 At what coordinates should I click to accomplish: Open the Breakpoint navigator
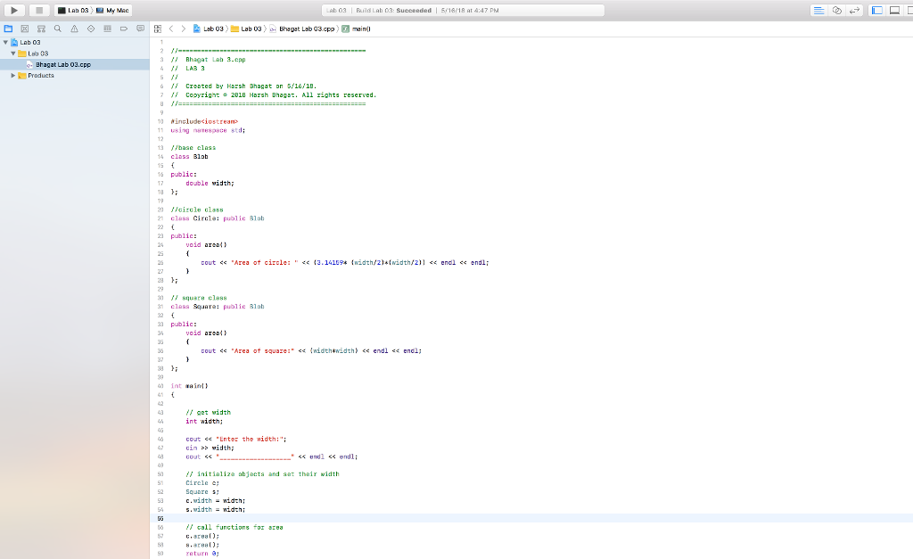tap(121, 28)
